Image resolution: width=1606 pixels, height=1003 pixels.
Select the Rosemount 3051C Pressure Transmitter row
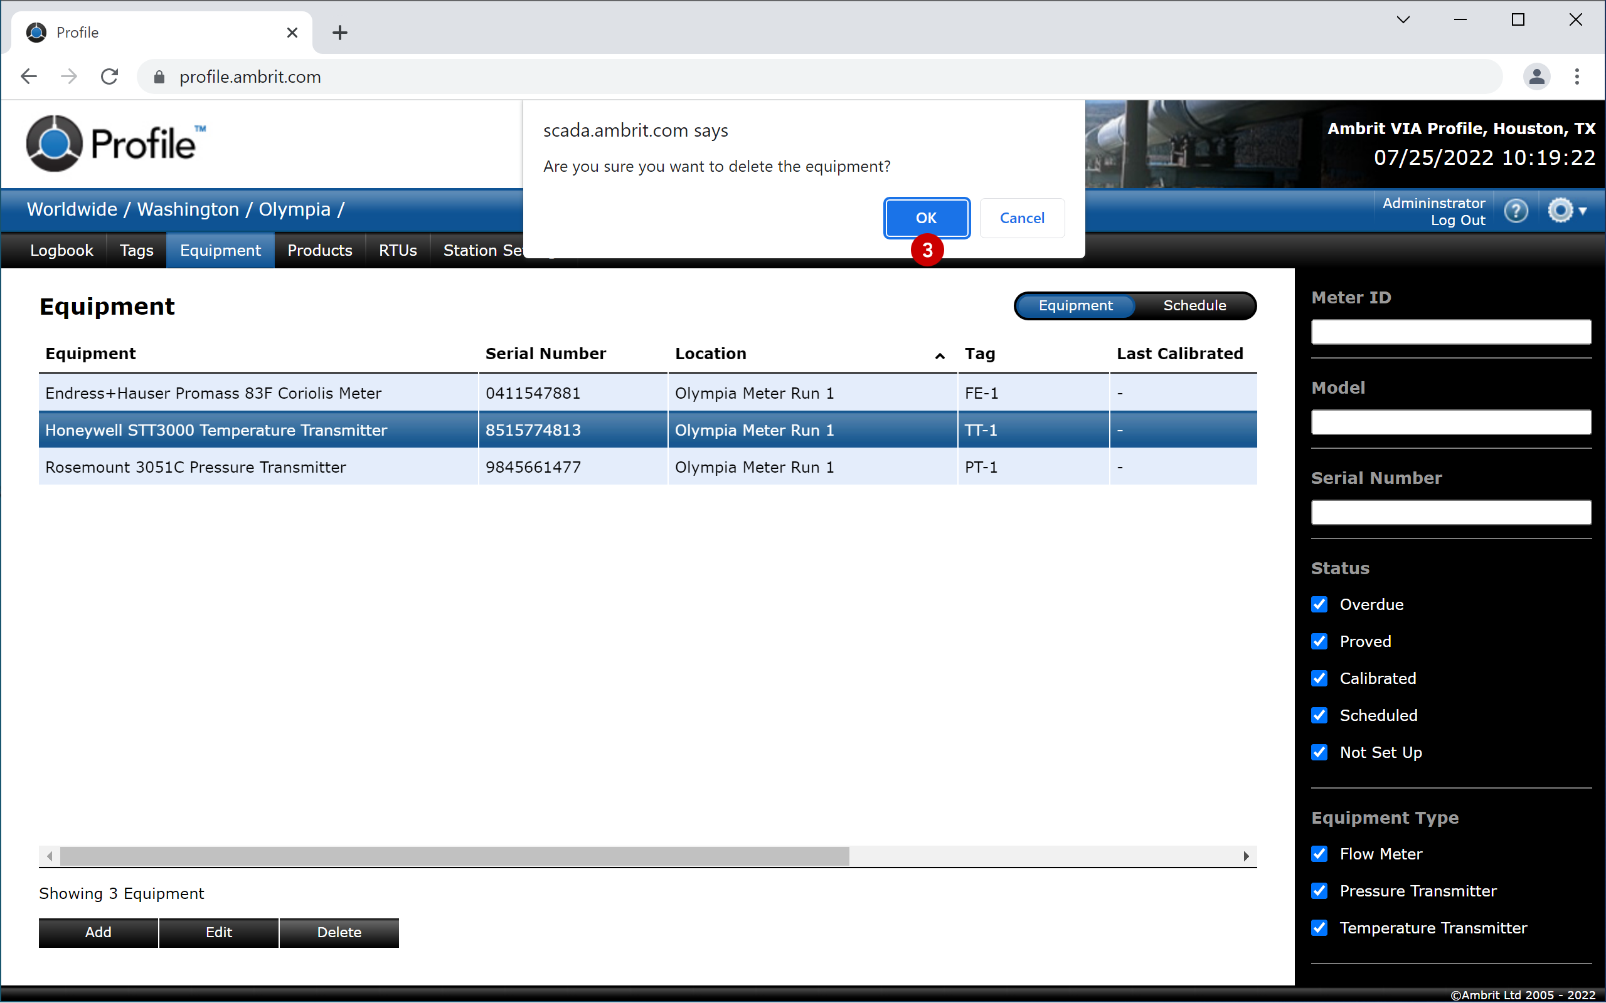647,467
